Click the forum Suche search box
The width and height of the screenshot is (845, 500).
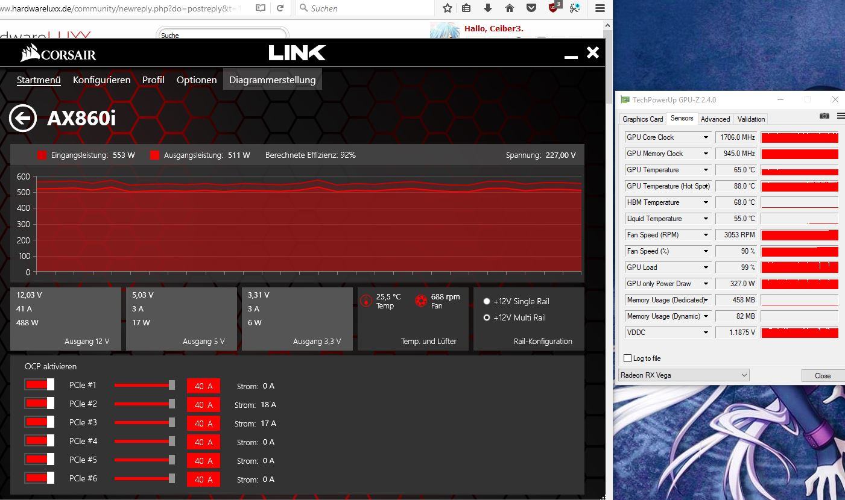point(223,35)
